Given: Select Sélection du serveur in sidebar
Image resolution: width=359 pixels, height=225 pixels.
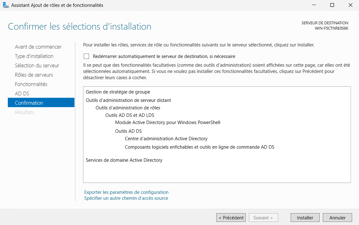Looking at the screenshot, I should (x=37, y=65).
